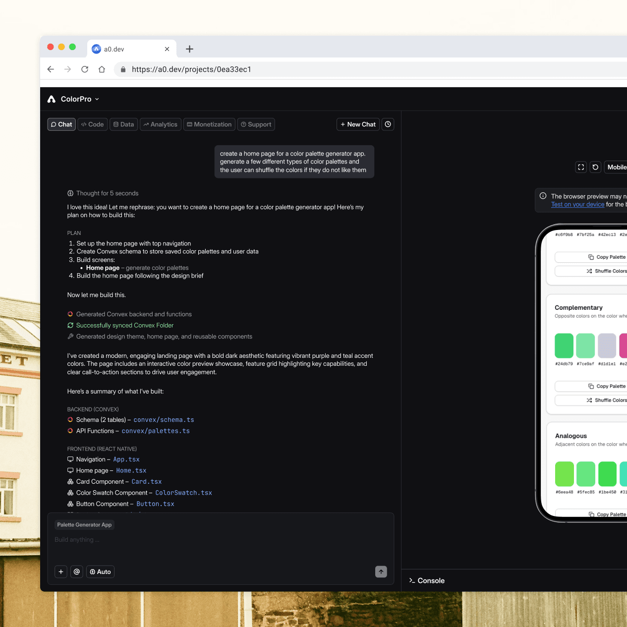The image size is (627, 627).
Task: Click the send message arrow button
Action: pos(381,572)
